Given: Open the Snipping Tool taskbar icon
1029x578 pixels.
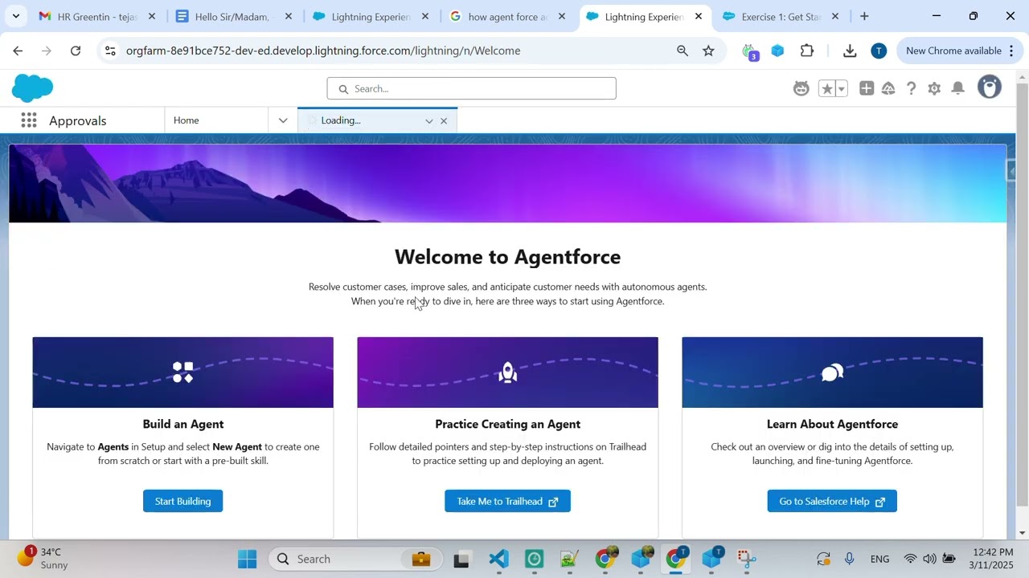Looking at the screenshot, I should (747, 559).
